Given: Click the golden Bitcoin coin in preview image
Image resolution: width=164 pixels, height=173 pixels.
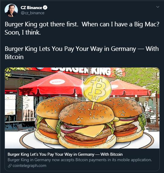Looking at the screenshot, I should coord(97,88).
